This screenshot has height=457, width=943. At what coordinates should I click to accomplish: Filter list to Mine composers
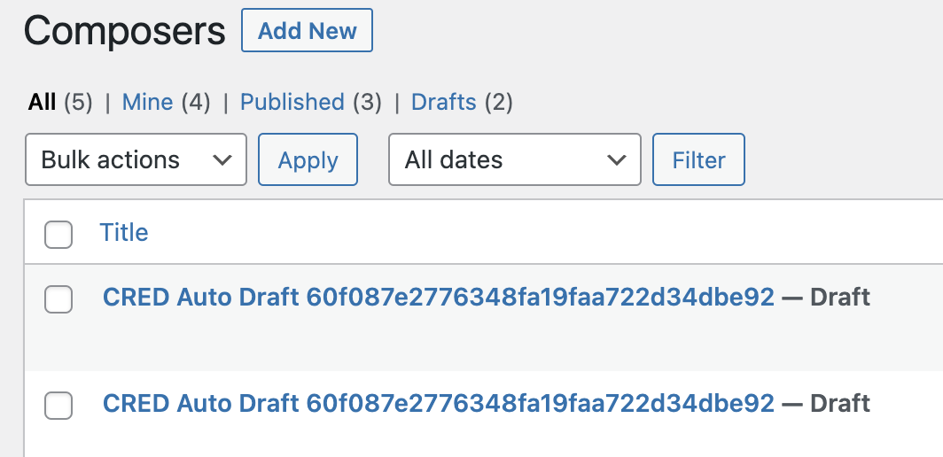(x=147, y=102)
